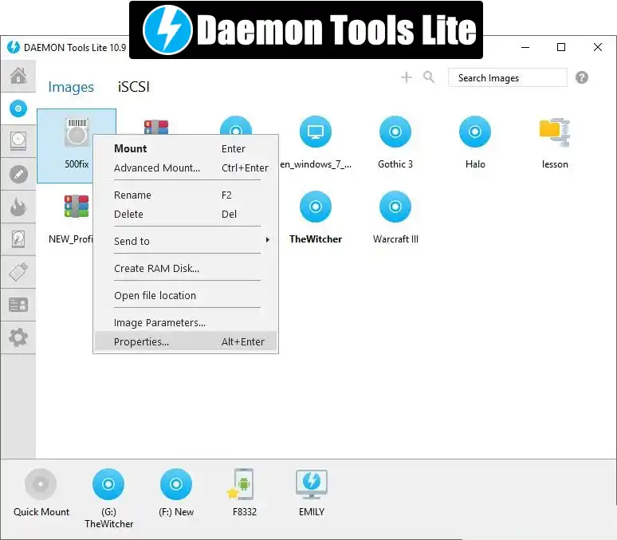Select the 500fix image icon
The height and width of the screenshot is (540, 617).
tap(77, 132)
